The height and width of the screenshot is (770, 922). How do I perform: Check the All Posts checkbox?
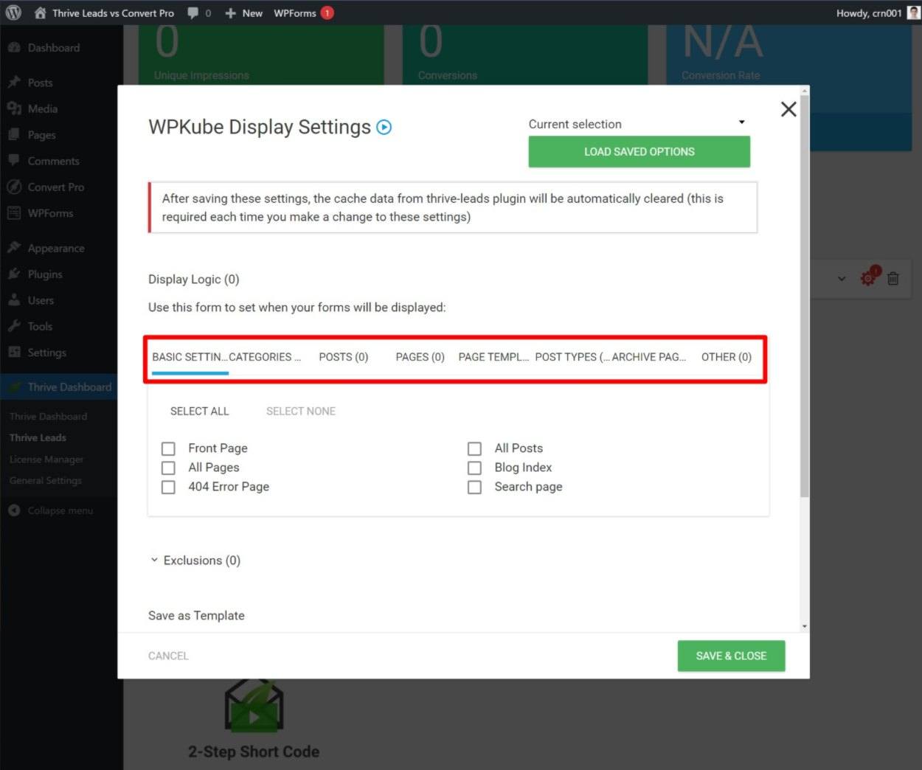point(474,448)
